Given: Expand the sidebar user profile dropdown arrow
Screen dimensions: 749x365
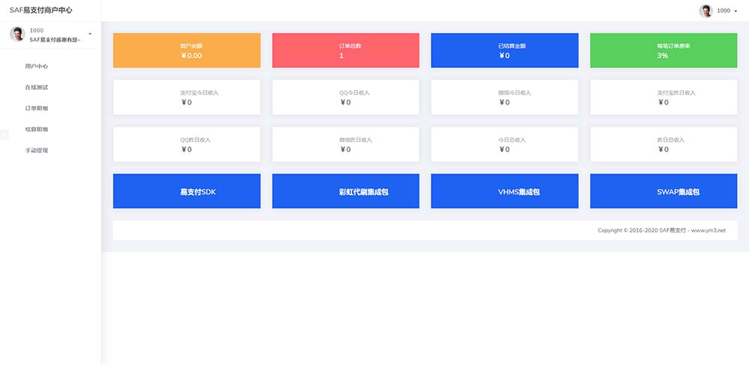Looking at the screenshot, I should 91,34.
